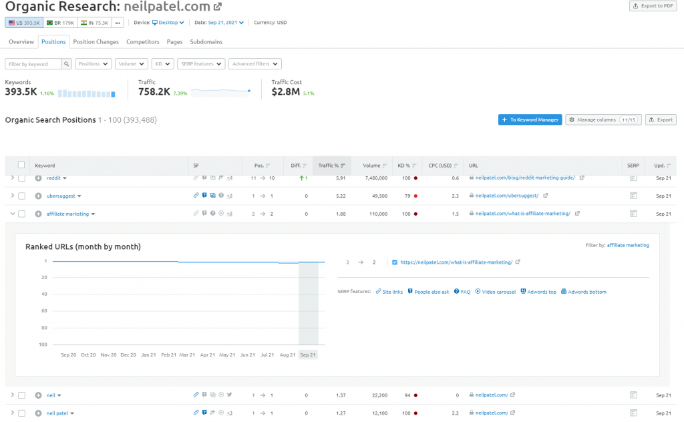Add ubersuggest keyword with plus icon
684x422 pixels.
38,196
